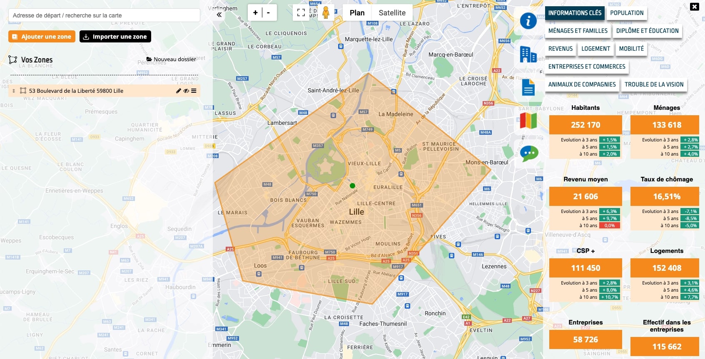Viewport: 705px width, 359px height.
Task: Click the pencil edit icon for the zone
Action: pyautogui.click(x=179, y=91)
